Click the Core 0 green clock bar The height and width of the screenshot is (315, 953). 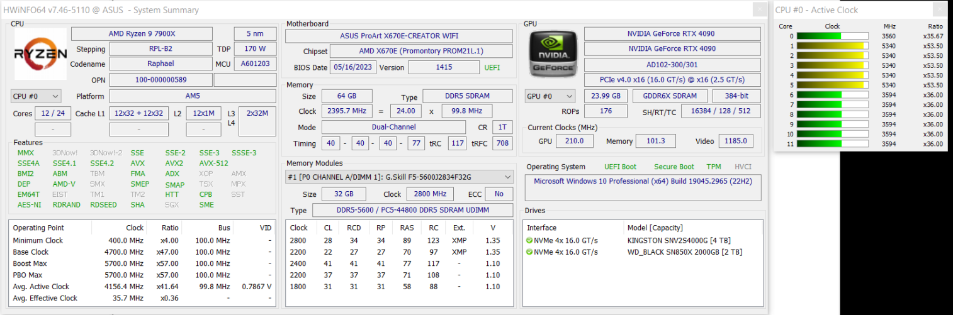tap(818, 36)
